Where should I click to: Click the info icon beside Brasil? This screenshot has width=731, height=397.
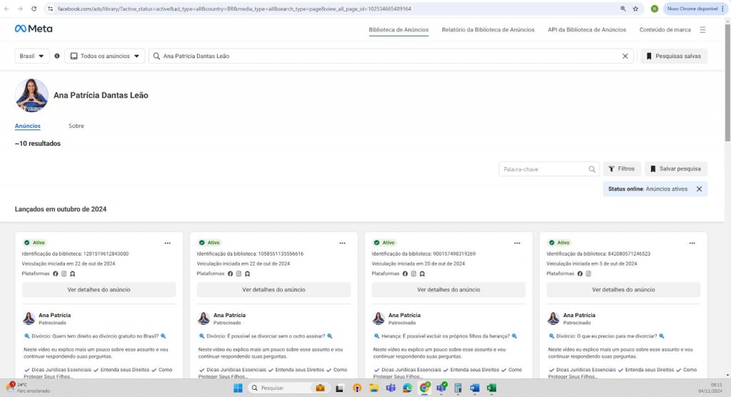tap(57, 56)
